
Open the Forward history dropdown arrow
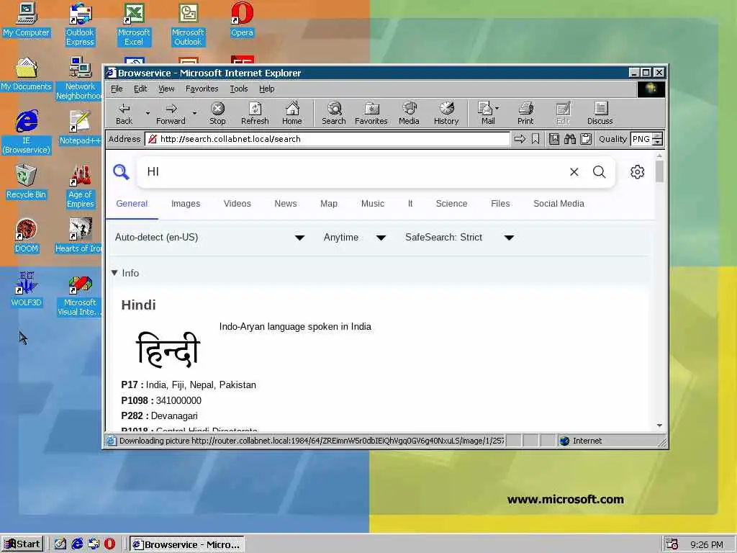click(x=194, y=113)
